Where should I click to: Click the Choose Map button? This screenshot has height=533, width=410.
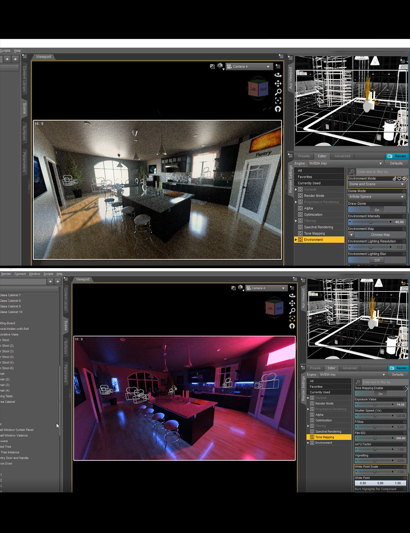380,235
